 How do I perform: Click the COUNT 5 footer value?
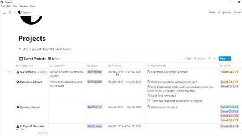[43, 133]
